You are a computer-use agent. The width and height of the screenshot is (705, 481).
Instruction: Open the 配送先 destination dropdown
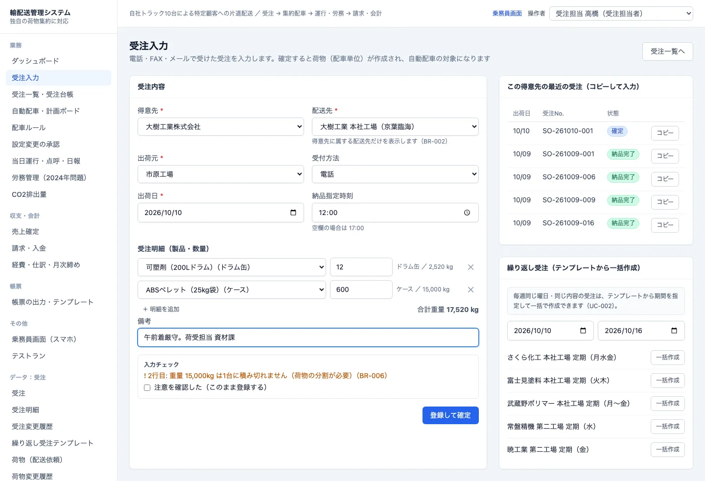[395, 127]
